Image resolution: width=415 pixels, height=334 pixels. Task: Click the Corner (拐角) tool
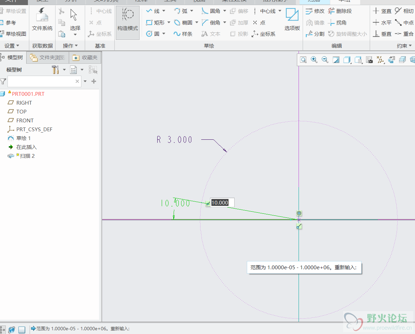(x=337, y=22)
